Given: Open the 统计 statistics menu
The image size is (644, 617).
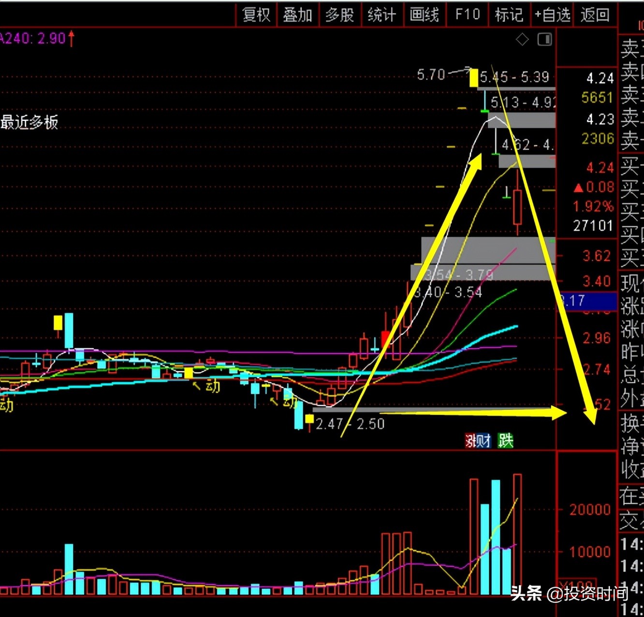Looking at the screenshot, I should pos(382,15).
